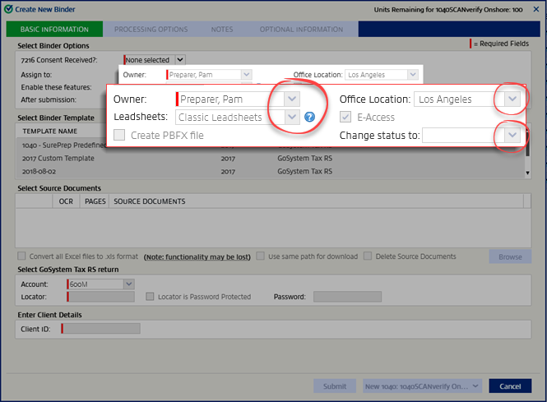This screenshot has width=547, height=402.
Task: Enable the Create PBFX file checkbox
Action: [120, 135]
